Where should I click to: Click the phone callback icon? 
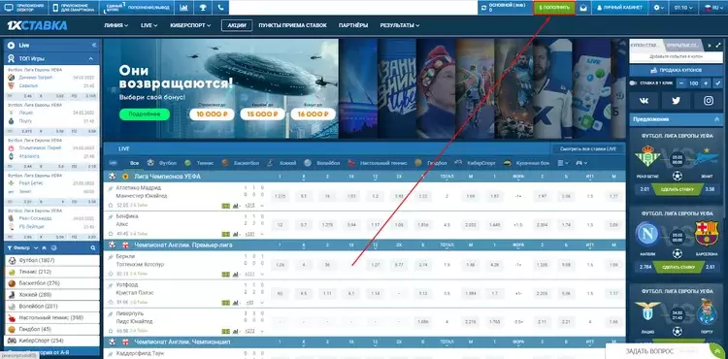click(220, 8)
